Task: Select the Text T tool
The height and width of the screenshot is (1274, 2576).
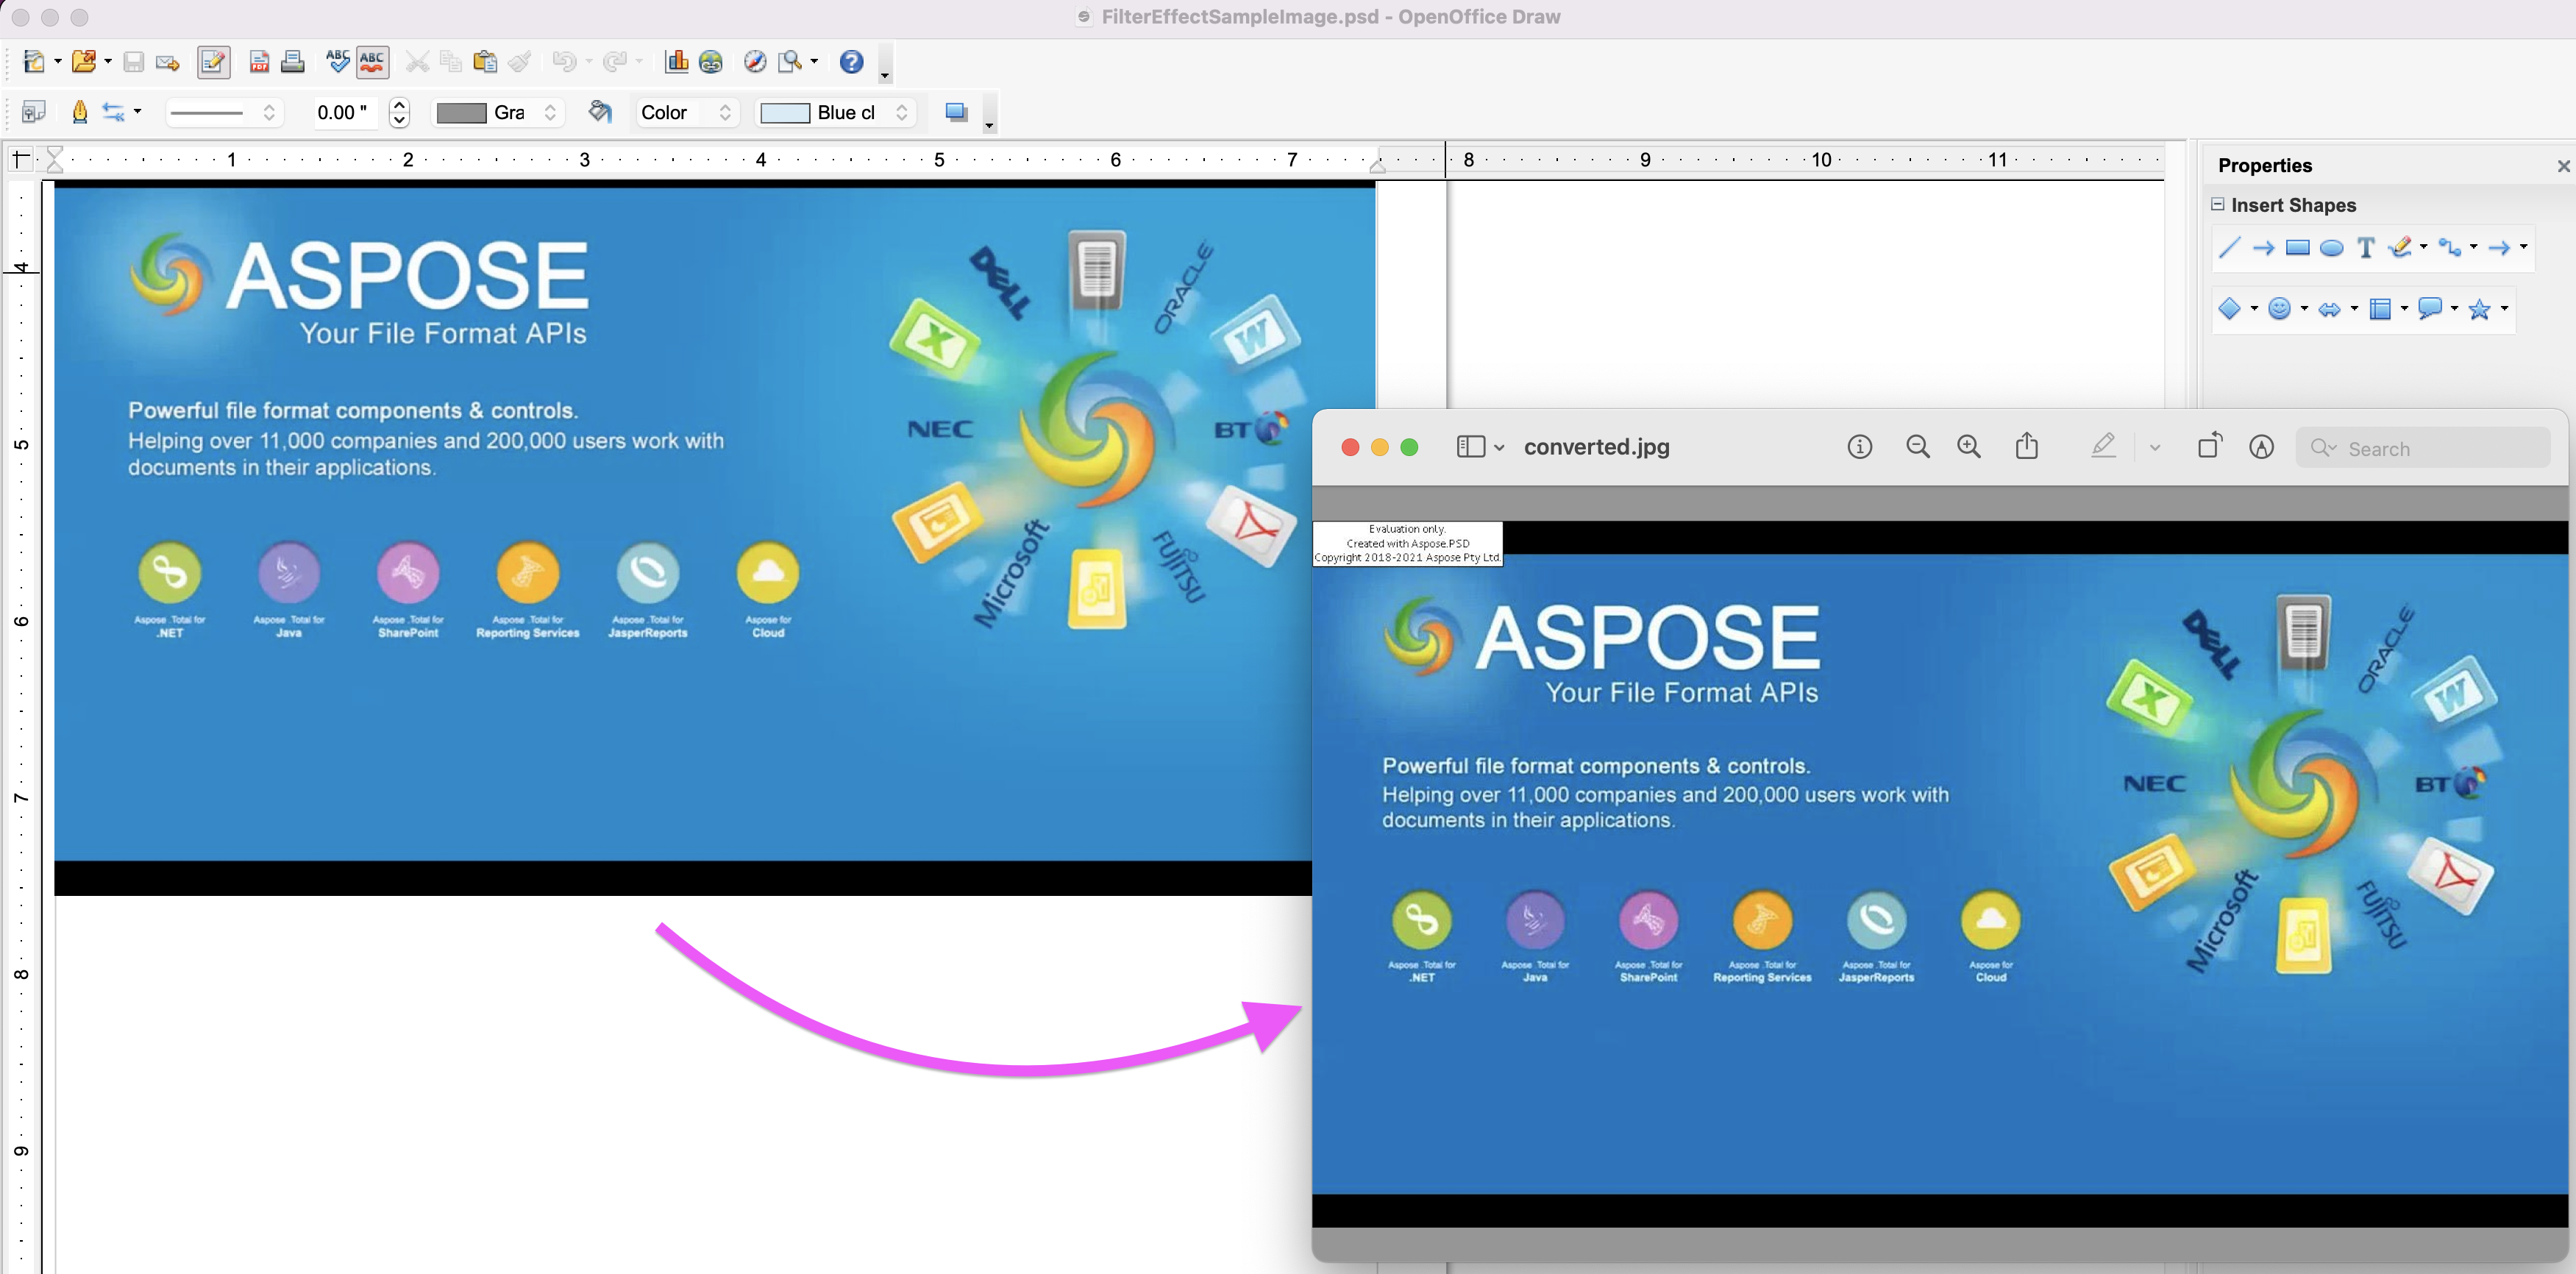Action: pos(2365,248)
